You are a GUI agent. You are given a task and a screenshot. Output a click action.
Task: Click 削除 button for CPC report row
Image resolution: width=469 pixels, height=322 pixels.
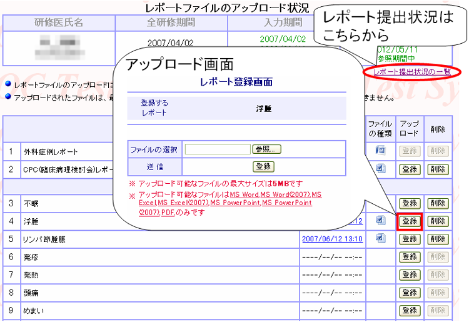pyautogui.click(x=438, y=169)
